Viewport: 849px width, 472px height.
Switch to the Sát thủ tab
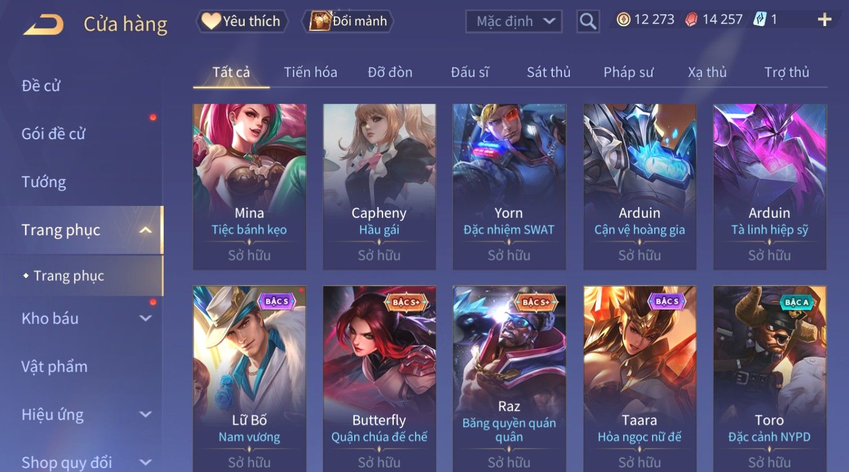[x=548, y=72]
